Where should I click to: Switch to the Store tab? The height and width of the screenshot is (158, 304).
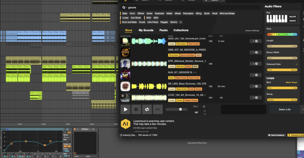click(128, 30)
